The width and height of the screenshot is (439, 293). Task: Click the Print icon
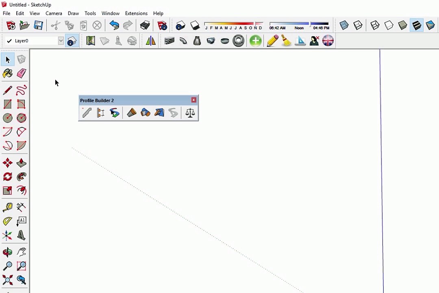click(145, 25)
